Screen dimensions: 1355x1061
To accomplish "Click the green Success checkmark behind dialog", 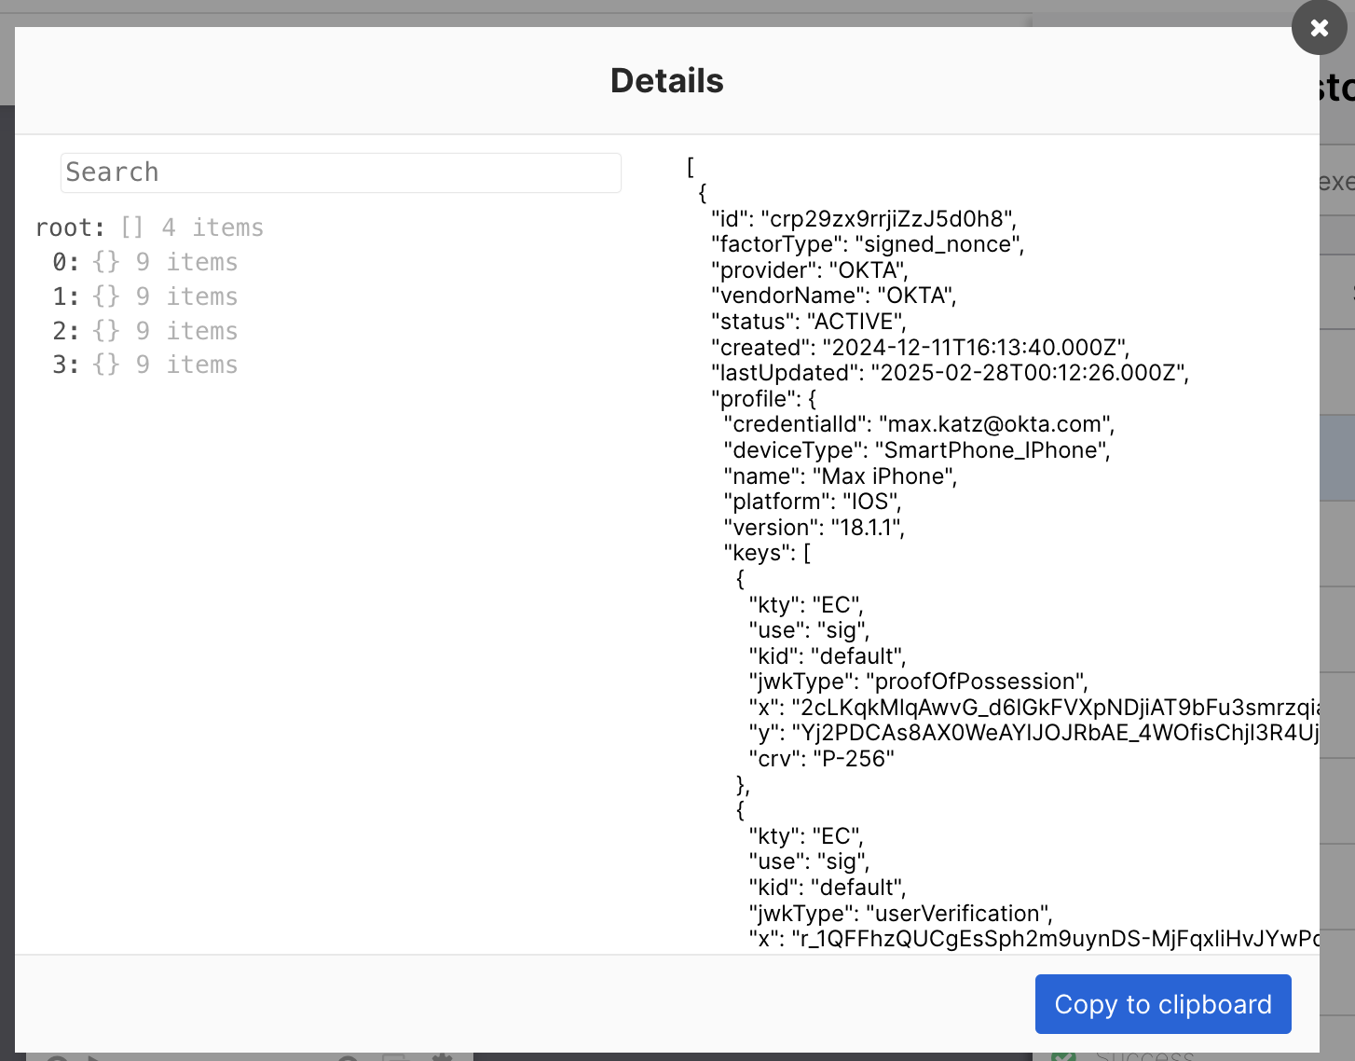I will [x=1063, y=1055].
